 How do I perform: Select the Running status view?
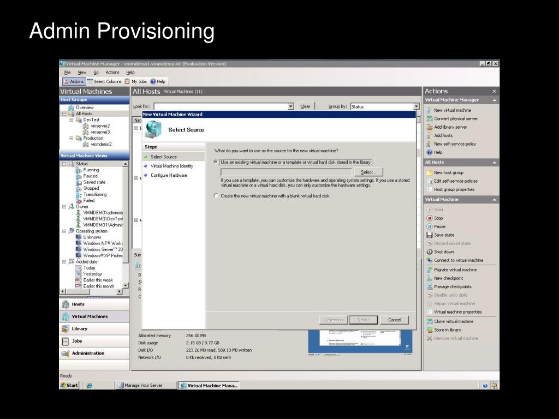[91, 170]
